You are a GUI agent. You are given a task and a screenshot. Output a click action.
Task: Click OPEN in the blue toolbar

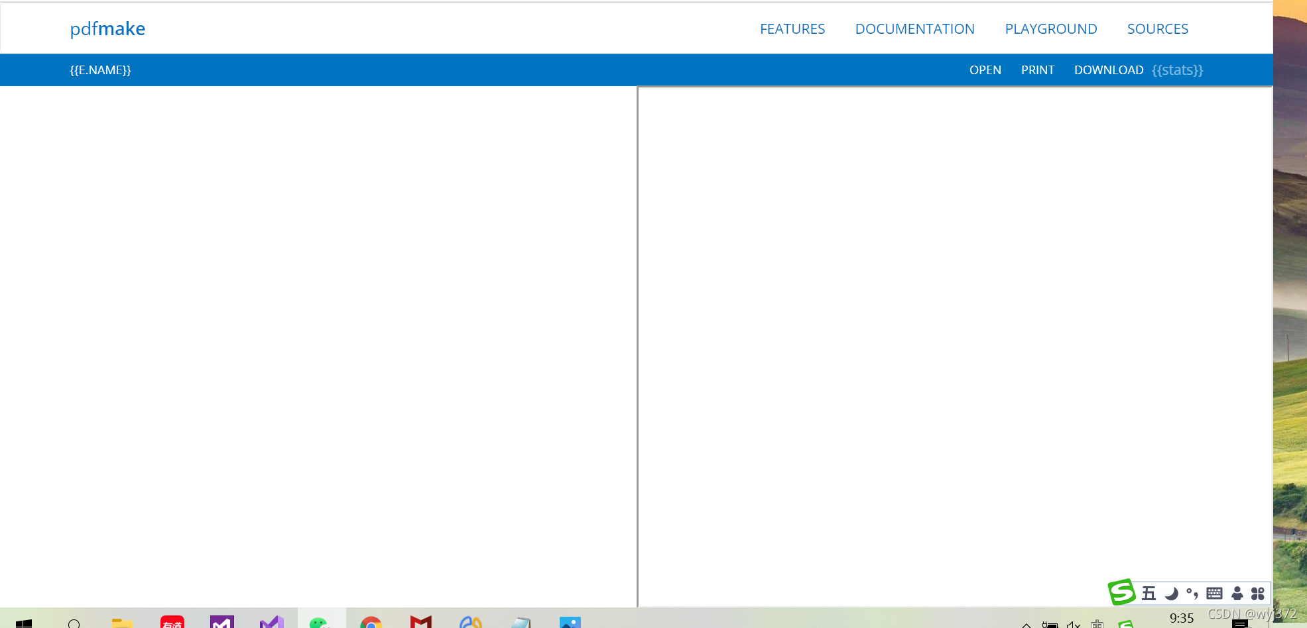click(x=985, y=70)
